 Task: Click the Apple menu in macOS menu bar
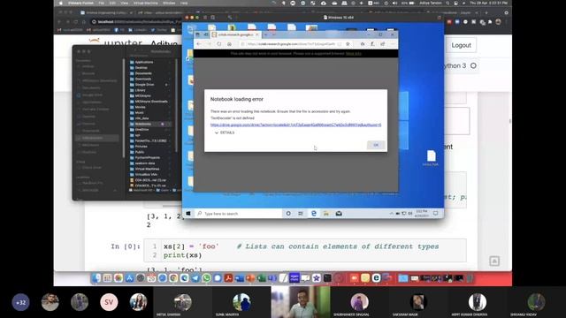point(61,3)
